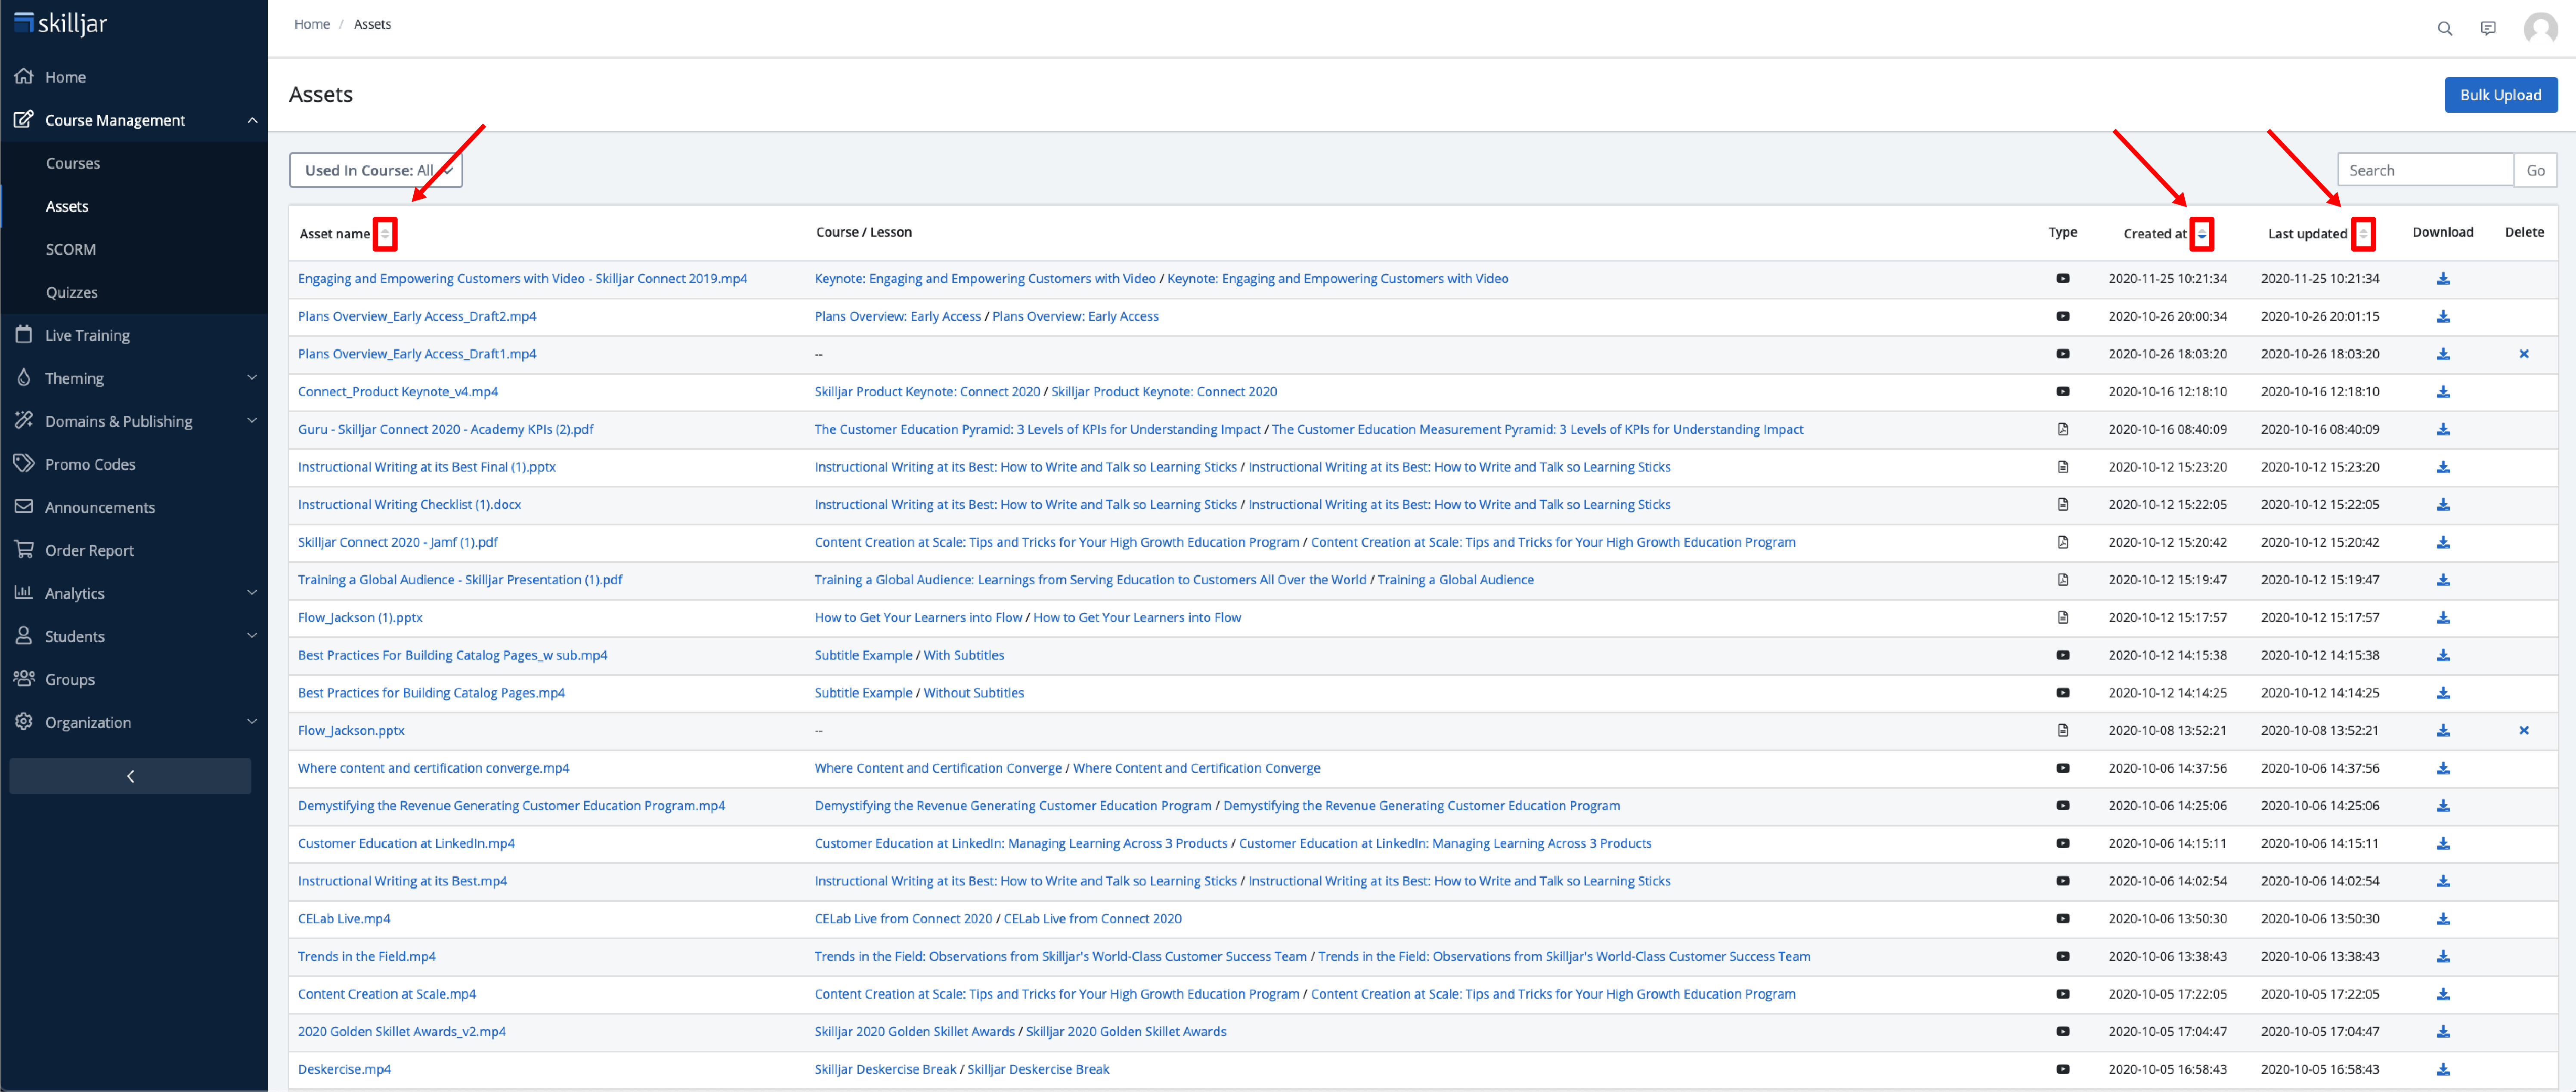Collapse the sidebar with the left chevron

[x=130, y=776]
